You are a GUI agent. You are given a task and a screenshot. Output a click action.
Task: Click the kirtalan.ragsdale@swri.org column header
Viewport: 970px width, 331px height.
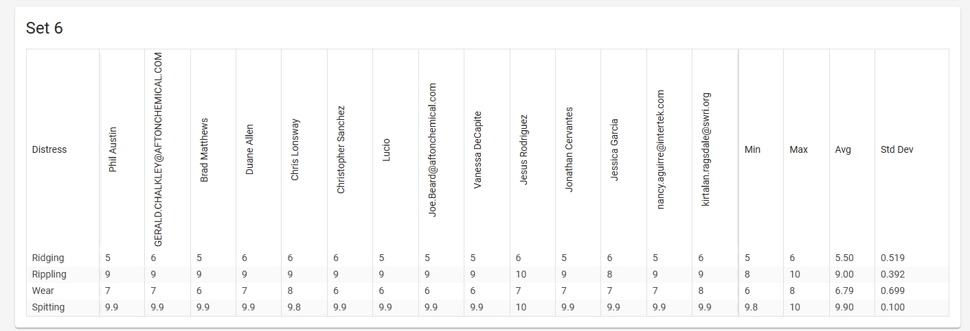point(706,149)
